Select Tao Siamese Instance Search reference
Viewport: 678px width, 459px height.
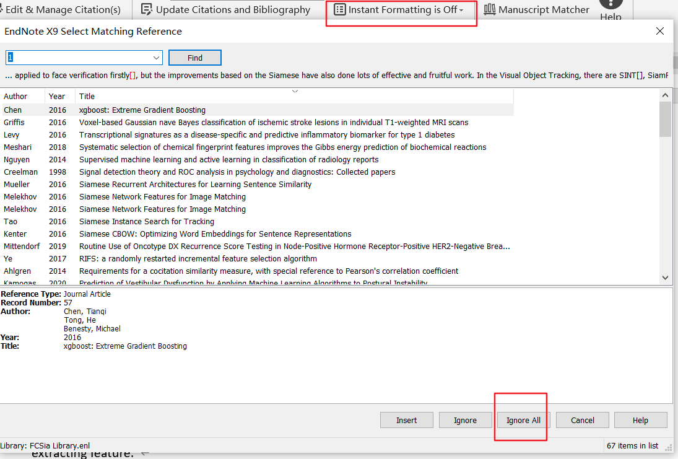point(257,222)
